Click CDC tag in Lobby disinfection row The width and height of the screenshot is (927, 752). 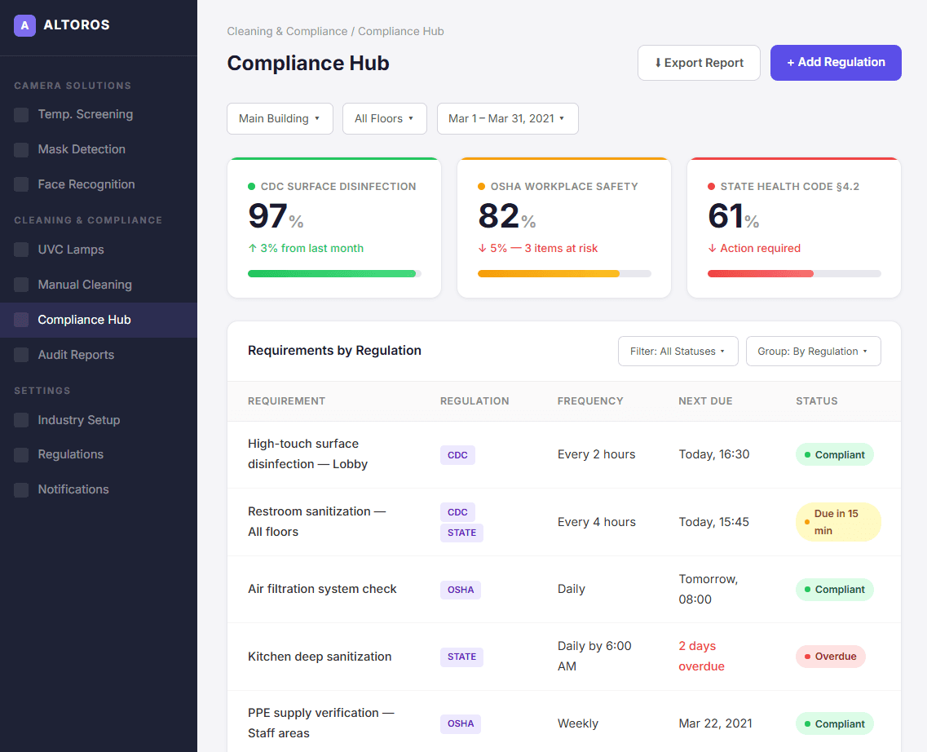click(457, 455)
